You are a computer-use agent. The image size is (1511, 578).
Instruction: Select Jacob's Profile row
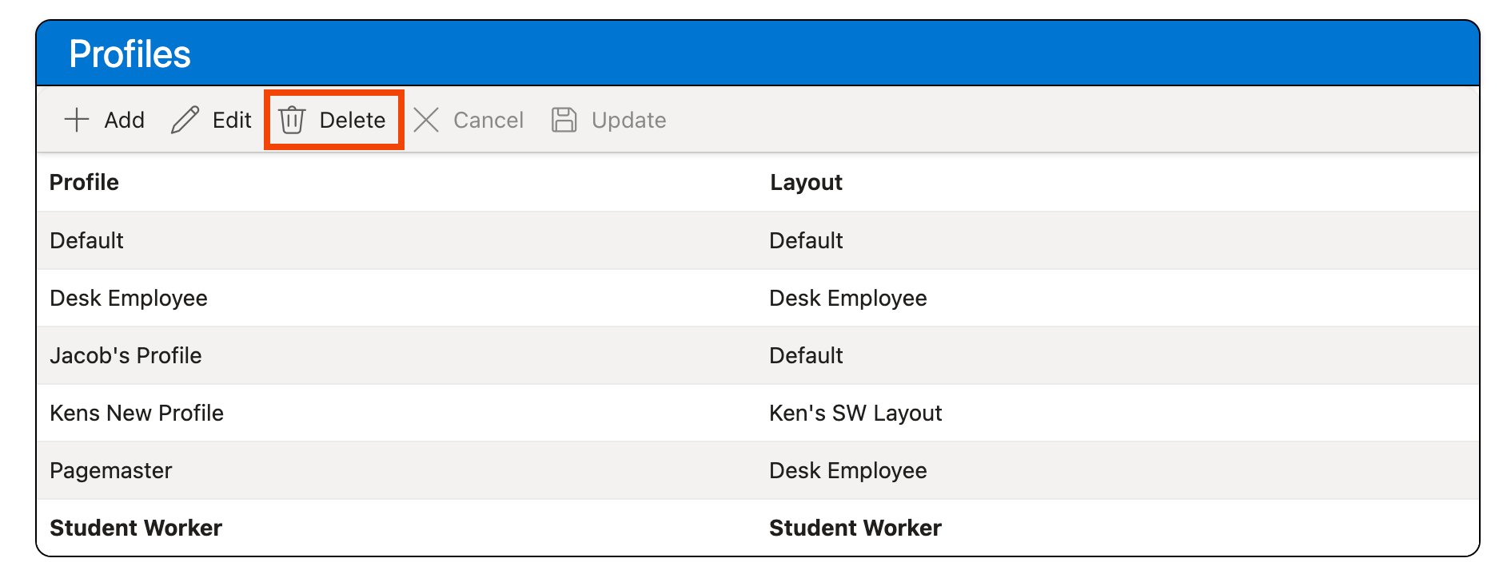click(126, 355)
